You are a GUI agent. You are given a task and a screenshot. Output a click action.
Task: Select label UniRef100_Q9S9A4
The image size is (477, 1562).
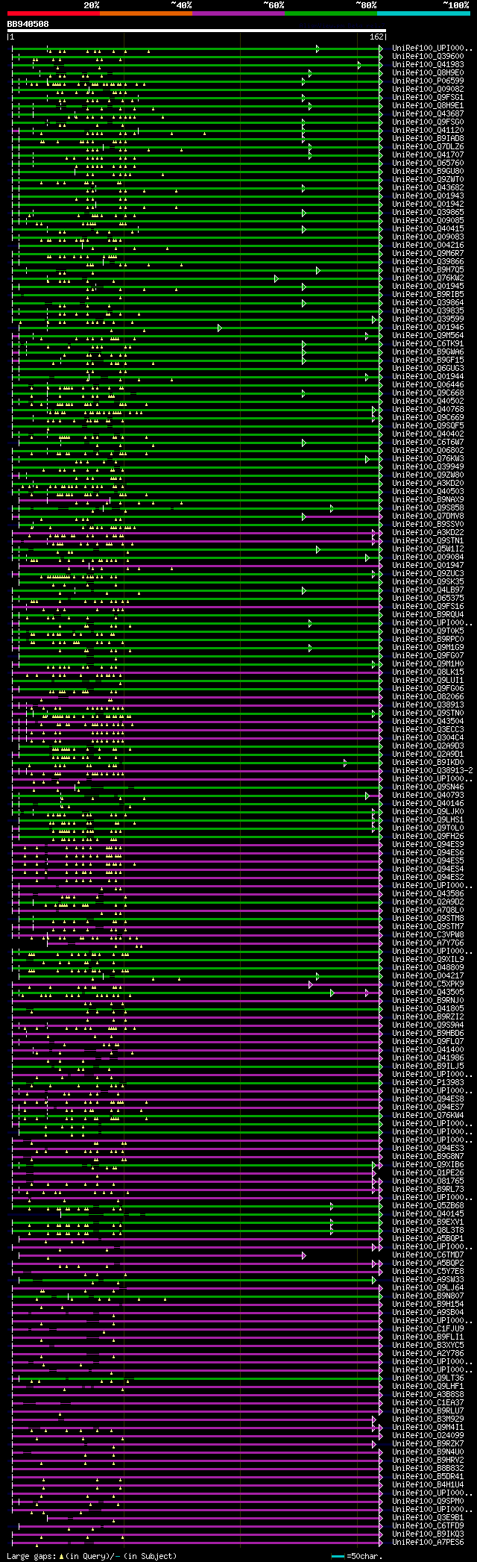pyautogui.click(x=428, y=1025)
